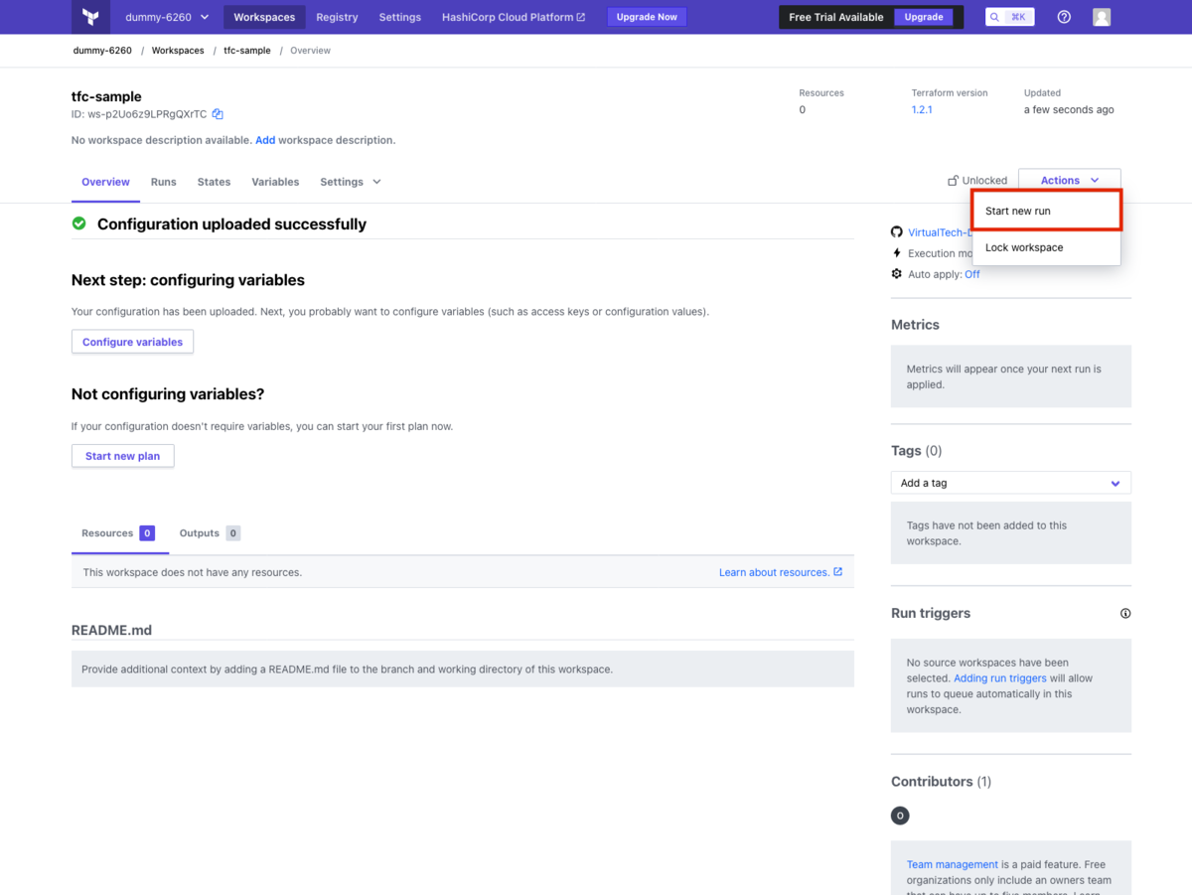
Task: Select the Outputs tab
Action: [x=210, y=533]
